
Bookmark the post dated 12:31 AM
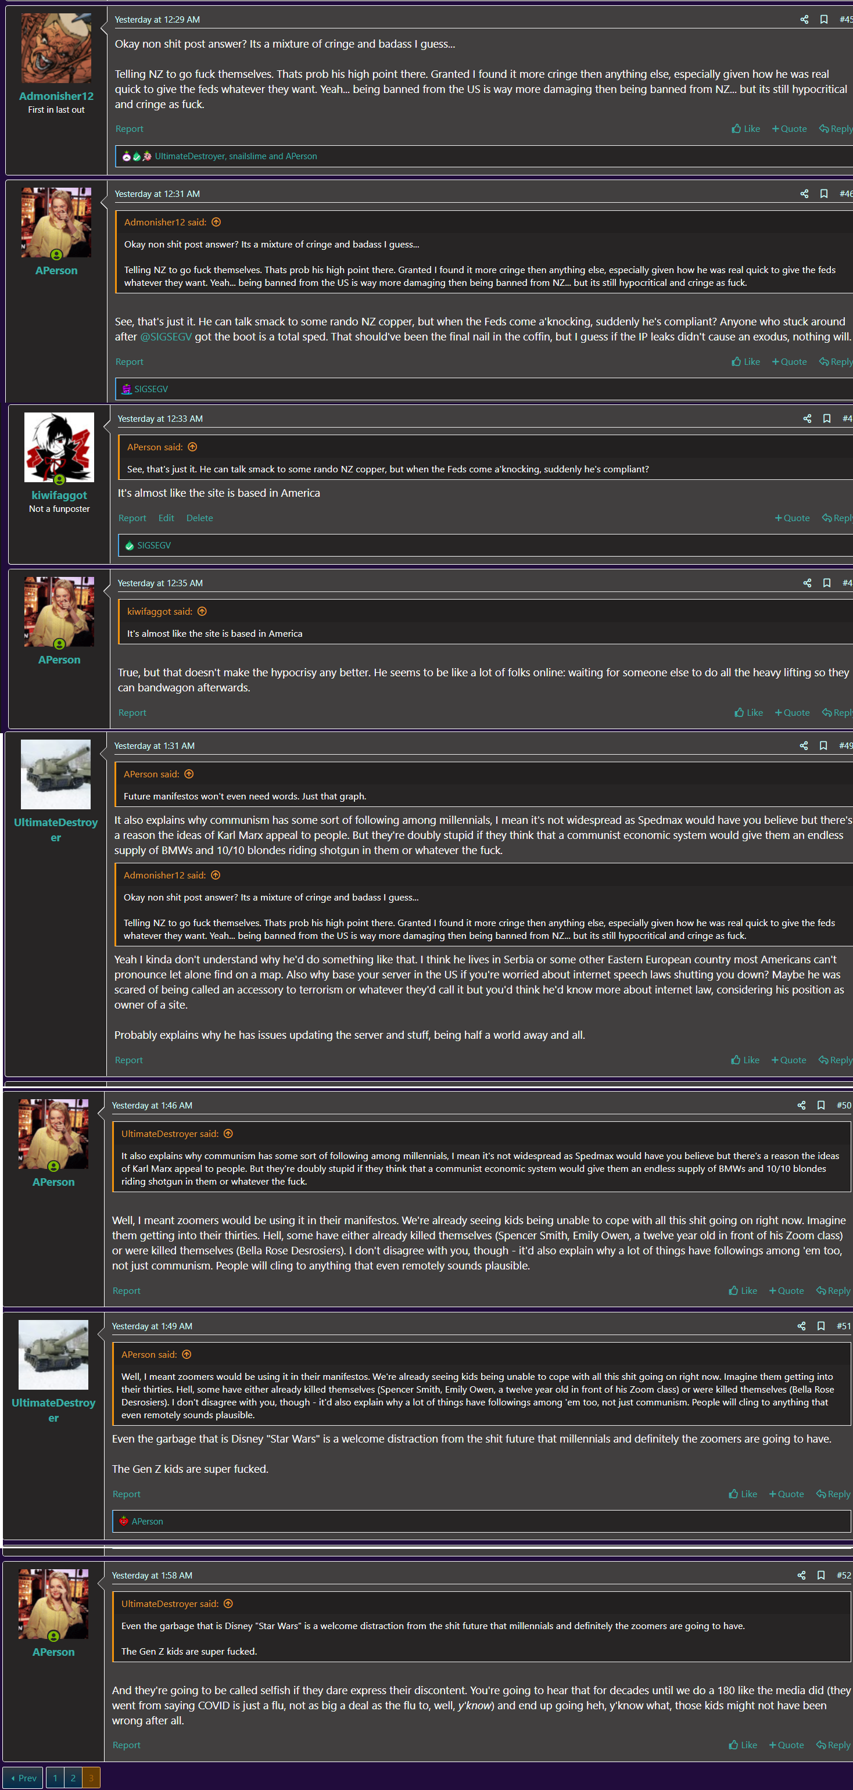[824, 194]
